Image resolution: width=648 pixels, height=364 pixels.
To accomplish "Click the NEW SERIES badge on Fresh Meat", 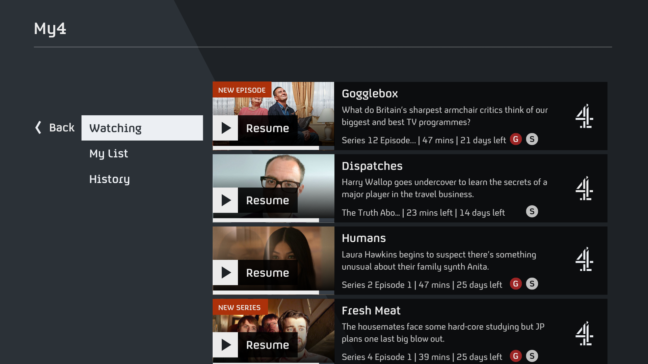I will tap(239, 307).
